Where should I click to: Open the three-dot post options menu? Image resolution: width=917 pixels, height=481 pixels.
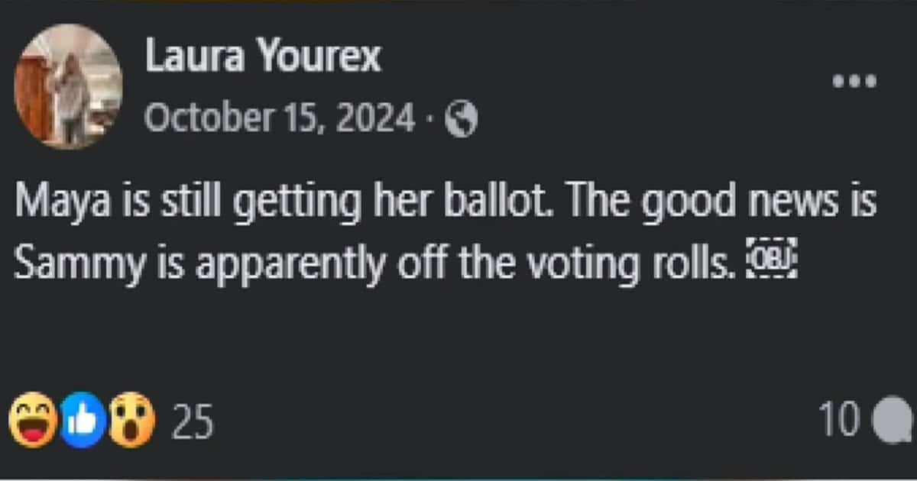[x=855, y=80]
